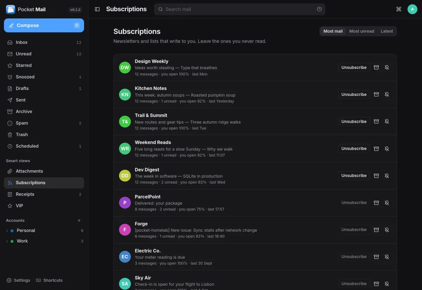Open the Spam folder
The image size is (422, 290).
point(44,123)
